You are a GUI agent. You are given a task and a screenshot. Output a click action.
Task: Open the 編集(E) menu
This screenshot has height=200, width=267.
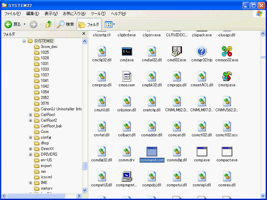(32, 14)
